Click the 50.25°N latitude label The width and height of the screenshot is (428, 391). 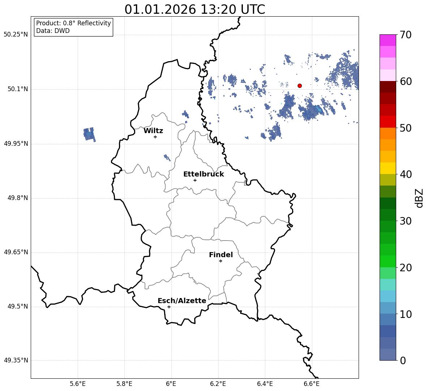tap(16, 35)
